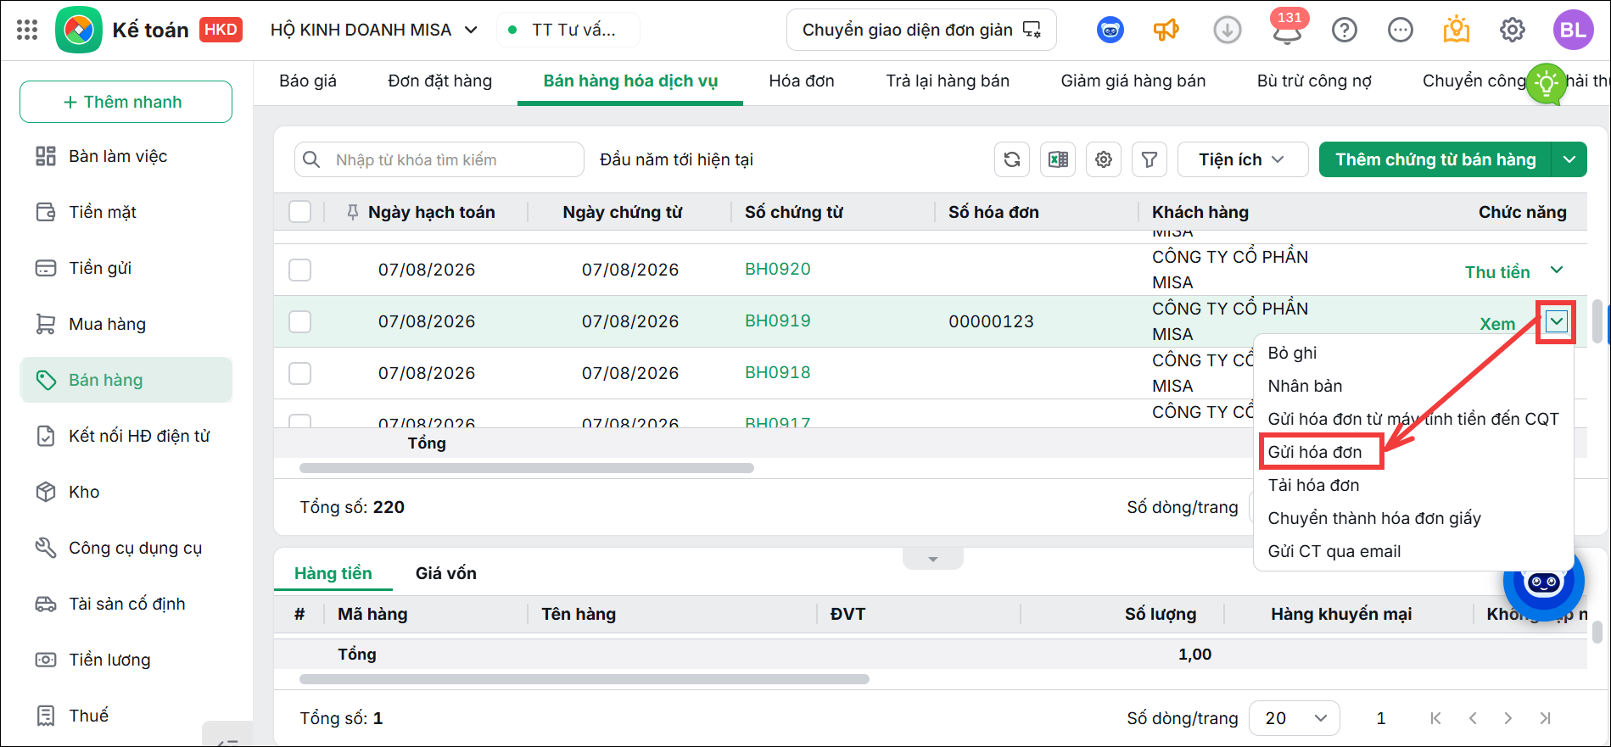Toggle the select-all checkbox in table header

coord(299,211)
